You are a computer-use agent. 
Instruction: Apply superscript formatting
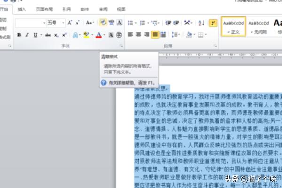(x=64, y=35)
